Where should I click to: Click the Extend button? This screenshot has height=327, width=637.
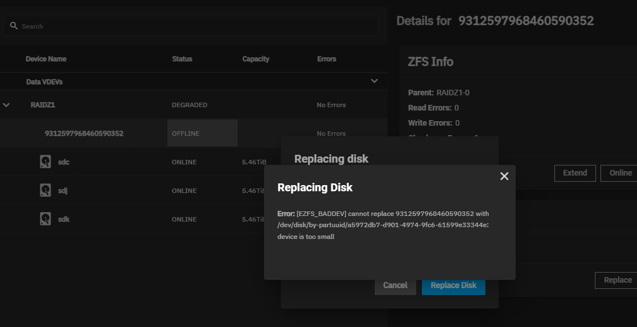click(575, 173)
